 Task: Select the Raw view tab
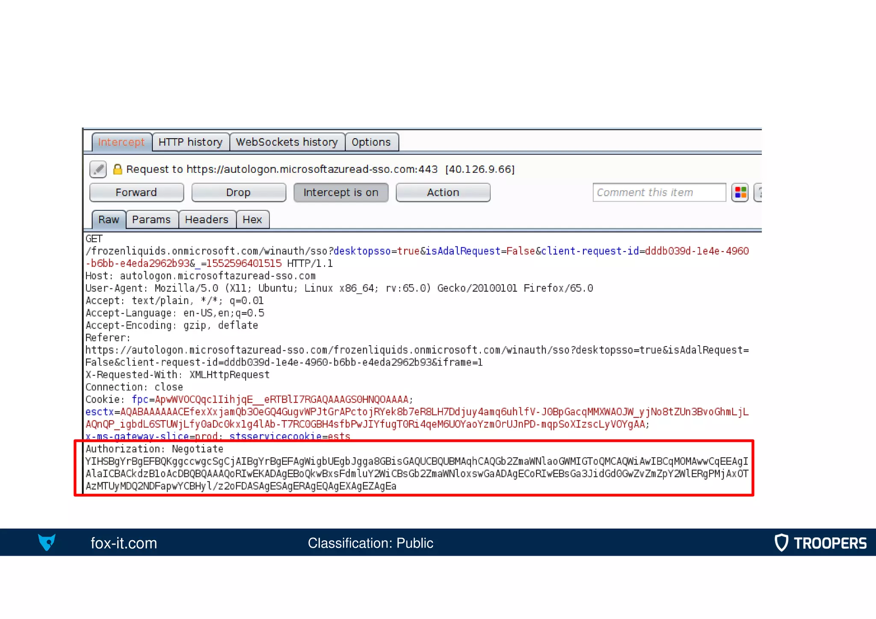[109, 220]
